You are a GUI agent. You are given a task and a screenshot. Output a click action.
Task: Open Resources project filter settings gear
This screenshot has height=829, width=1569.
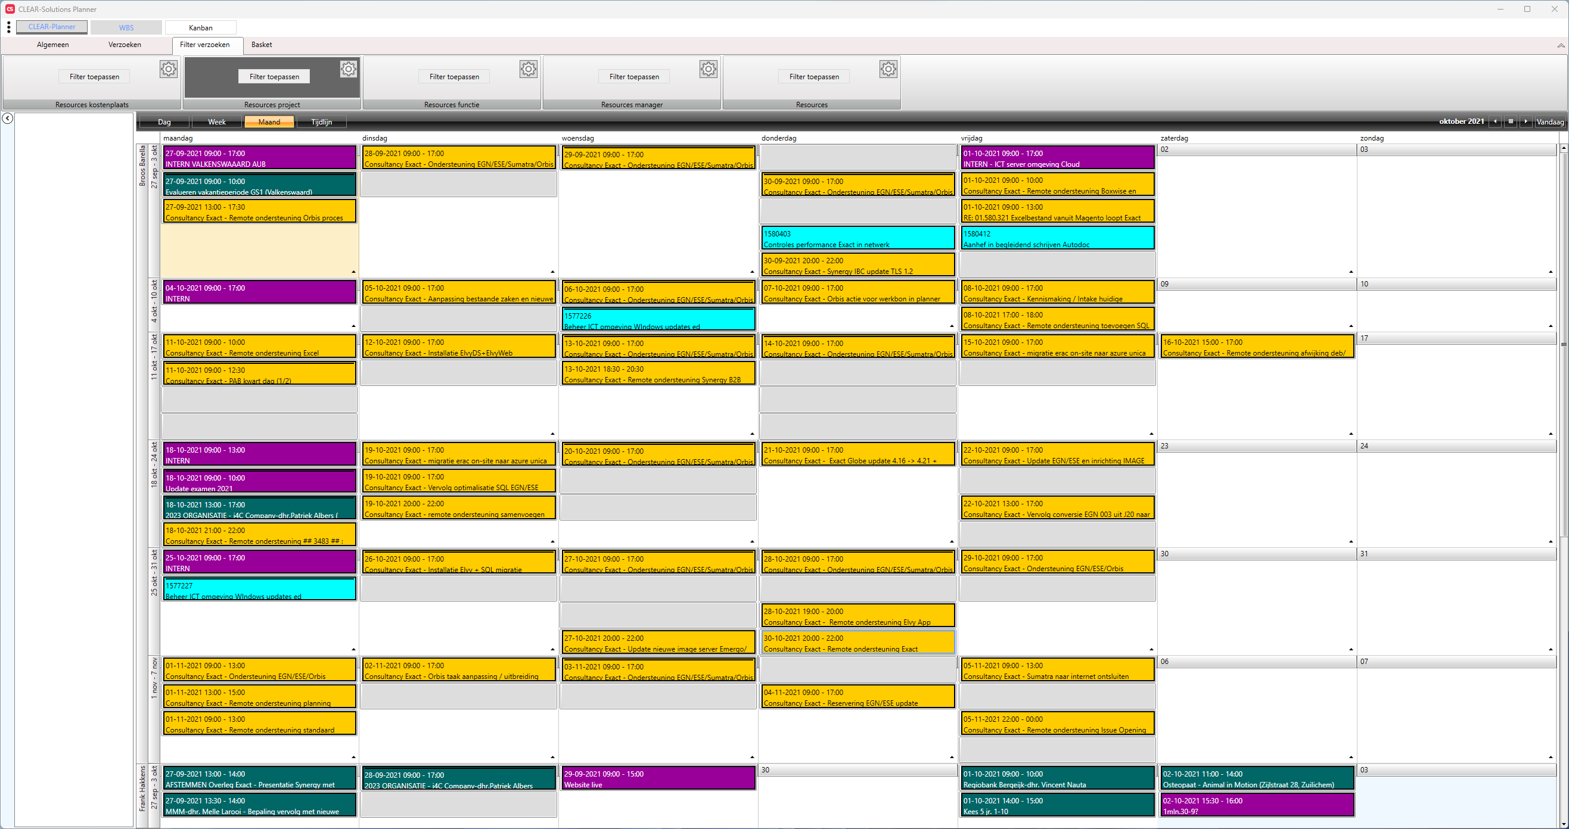point(349,70)
